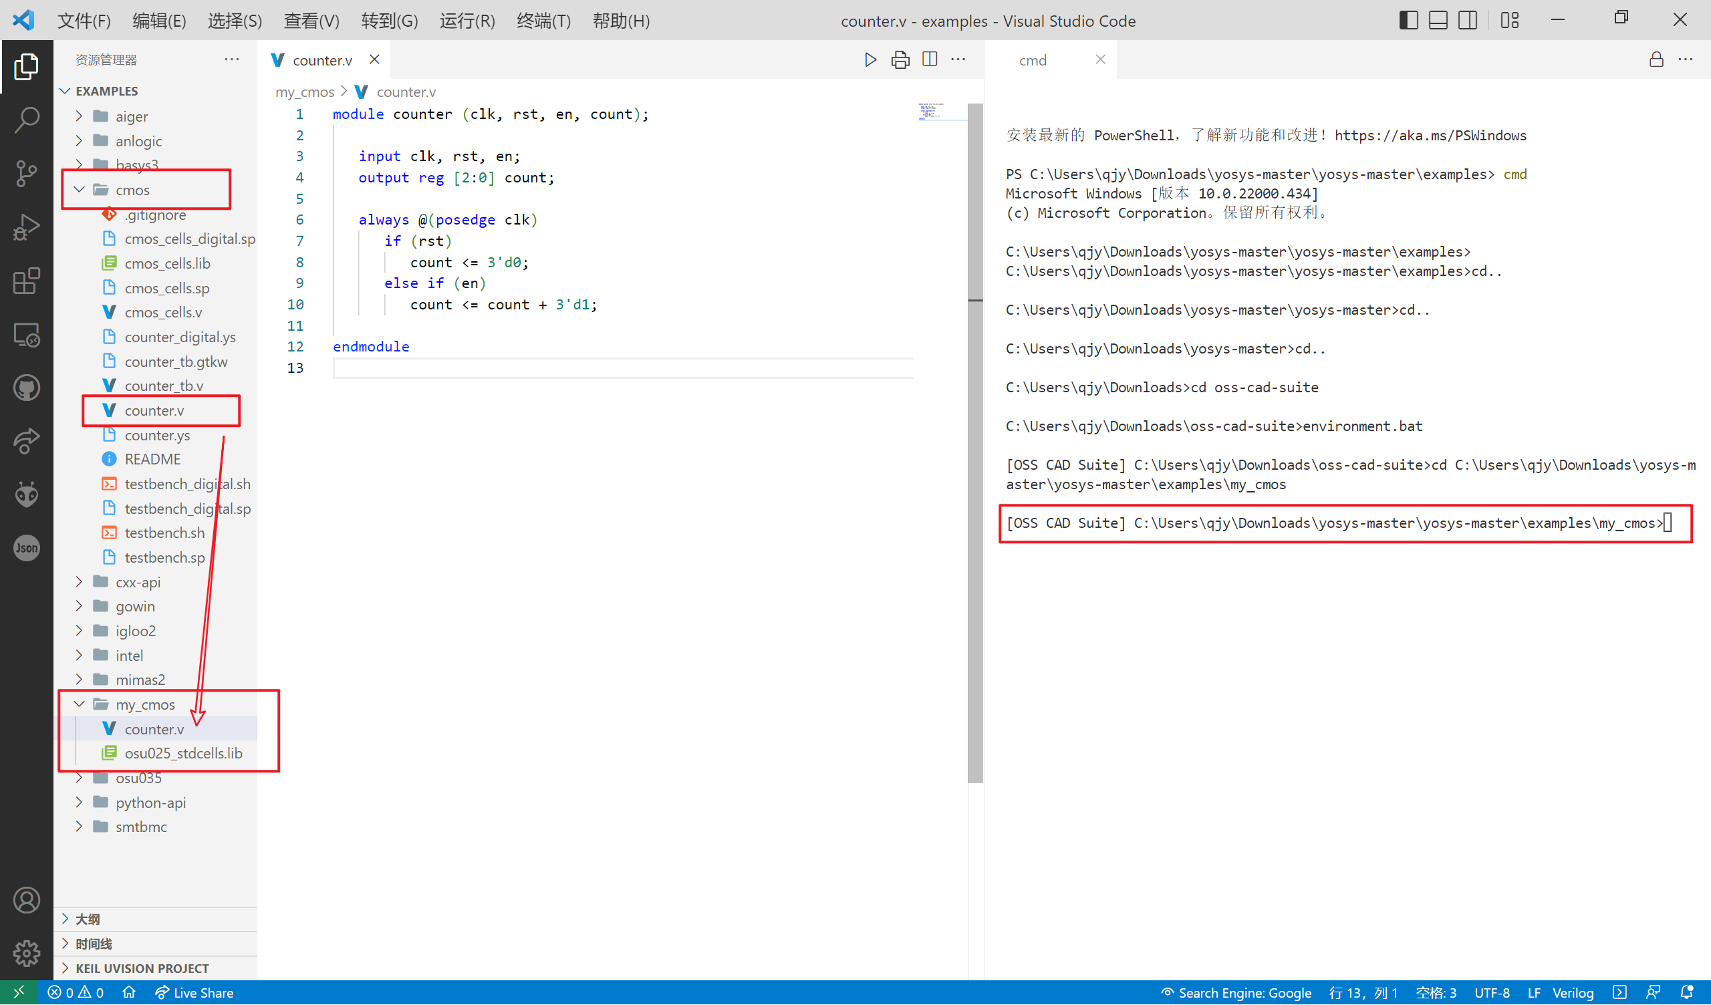Open editor more actions ellipsis
This screenshot has width=1711, height=1005.
(958, 59)
